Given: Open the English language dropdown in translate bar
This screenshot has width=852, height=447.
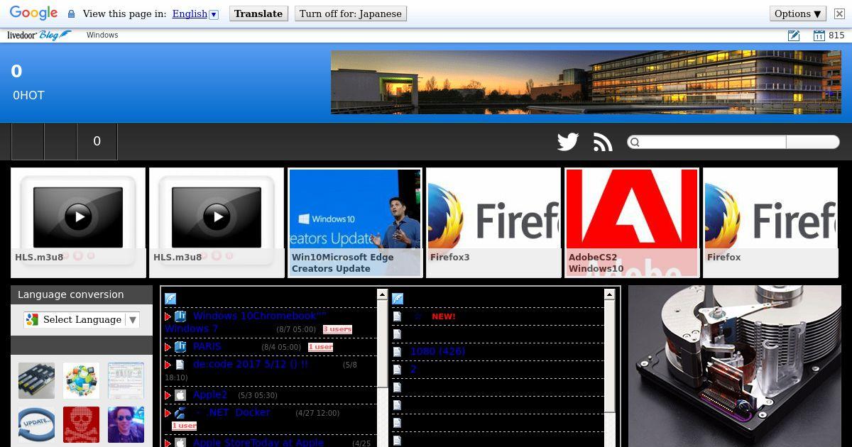Looking at the screenshot, I should 195,13.
